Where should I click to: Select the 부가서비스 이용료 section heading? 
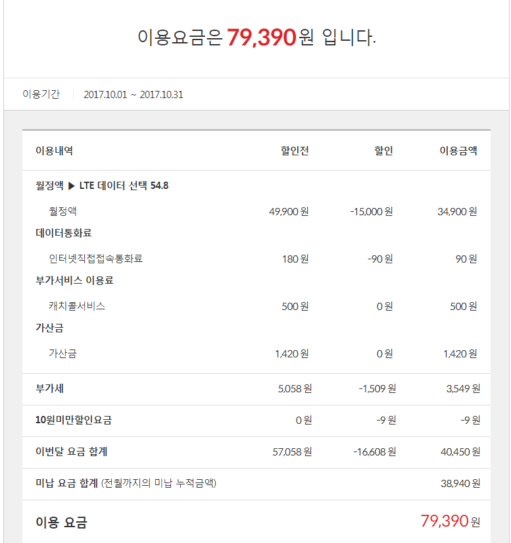[74, 280]
